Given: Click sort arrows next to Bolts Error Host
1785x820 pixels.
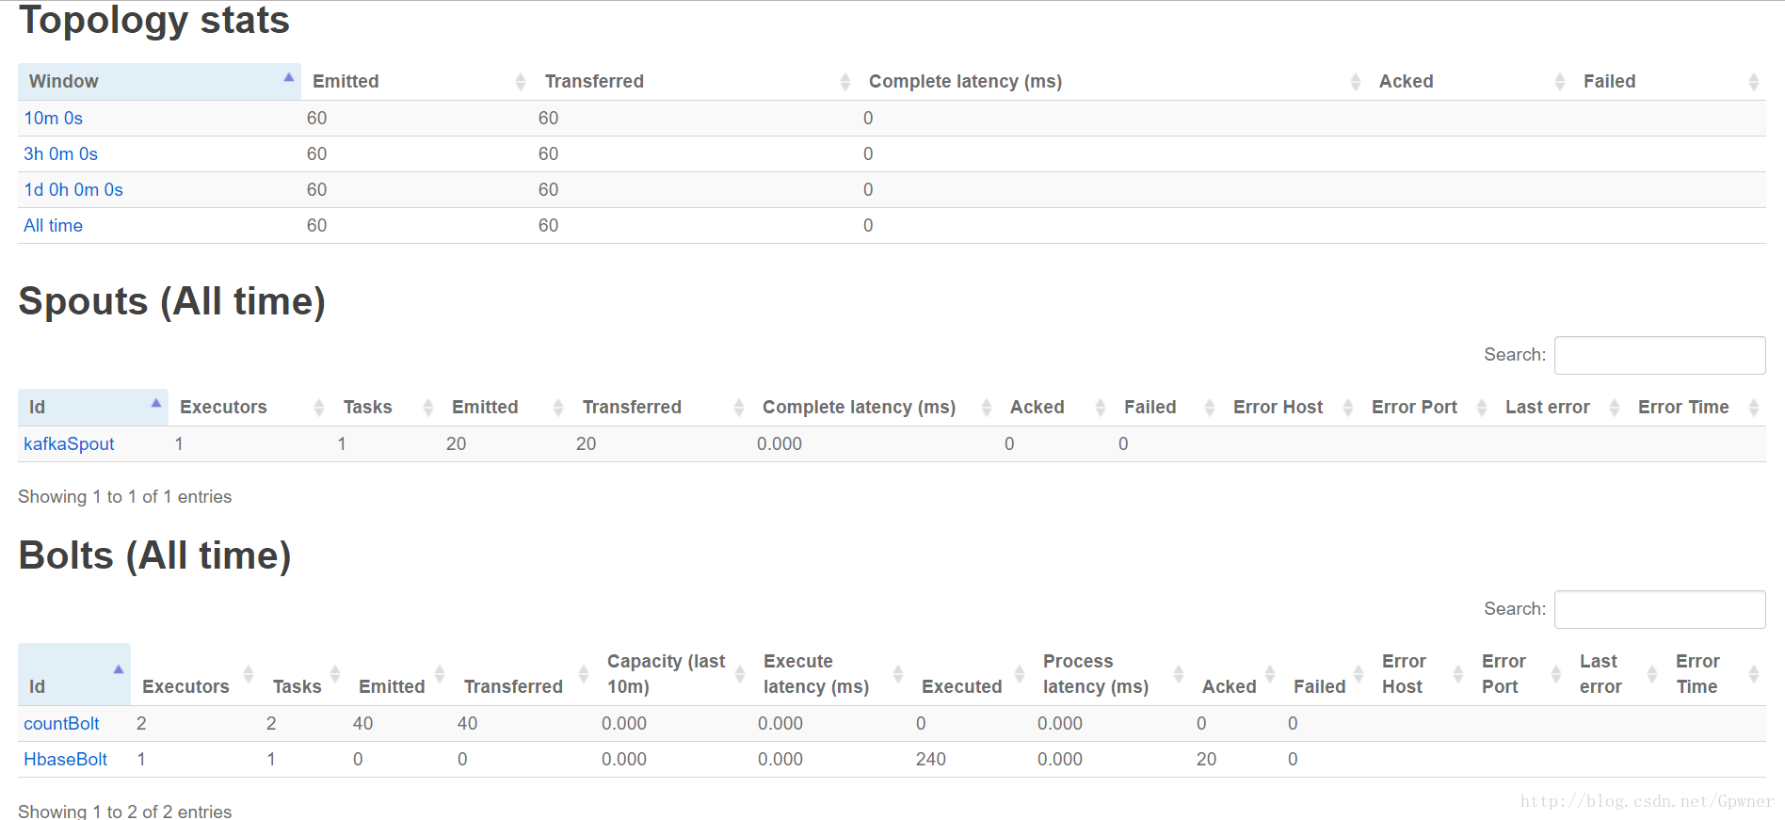Looking at the screenshot, I should pos(1458,674).
